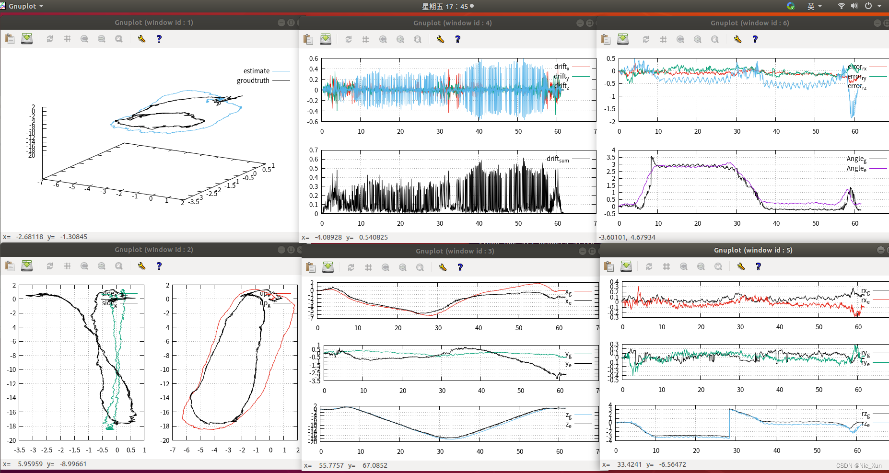Click the rz_g legend entry in window 5

875,414
